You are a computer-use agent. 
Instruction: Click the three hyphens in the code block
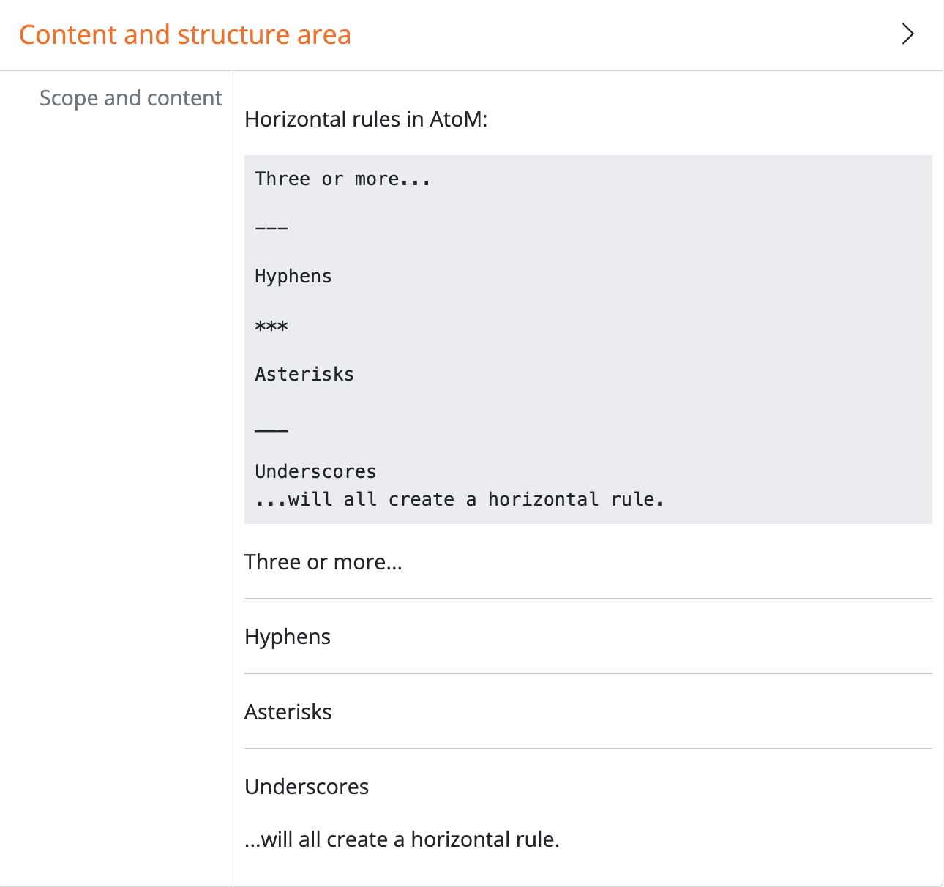tap(271, 228)
